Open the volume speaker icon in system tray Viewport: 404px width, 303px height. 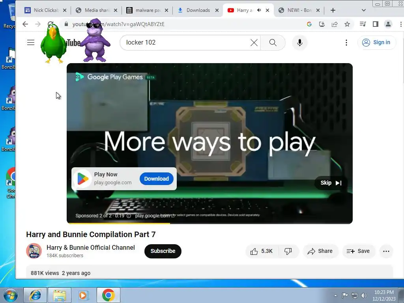pyautogui.click(x=364, y=296)
